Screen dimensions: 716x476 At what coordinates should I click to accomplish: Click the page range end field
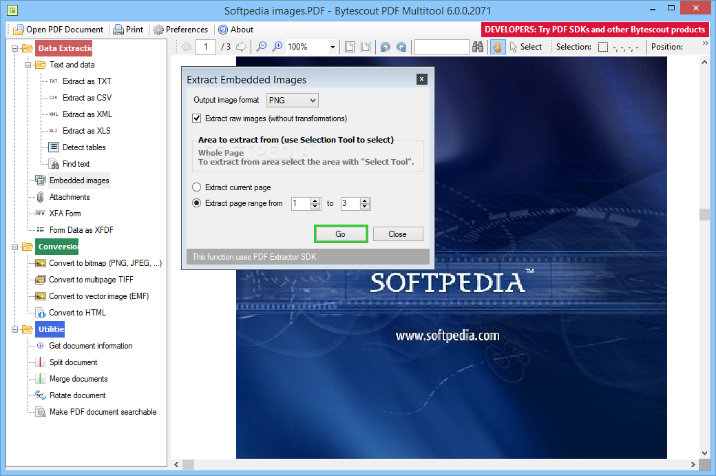[x=350, y=203]
